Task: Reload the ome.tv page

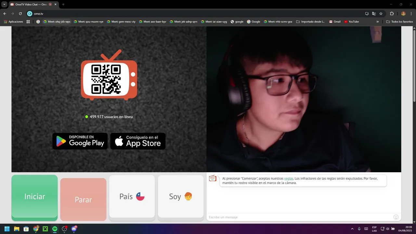Action: tap(20, 14)
